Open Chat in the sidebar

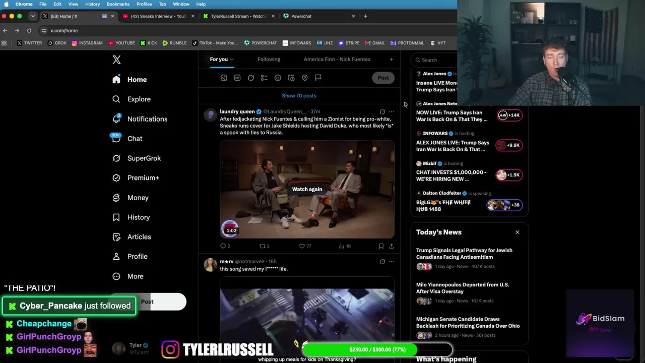coord(127,139)
